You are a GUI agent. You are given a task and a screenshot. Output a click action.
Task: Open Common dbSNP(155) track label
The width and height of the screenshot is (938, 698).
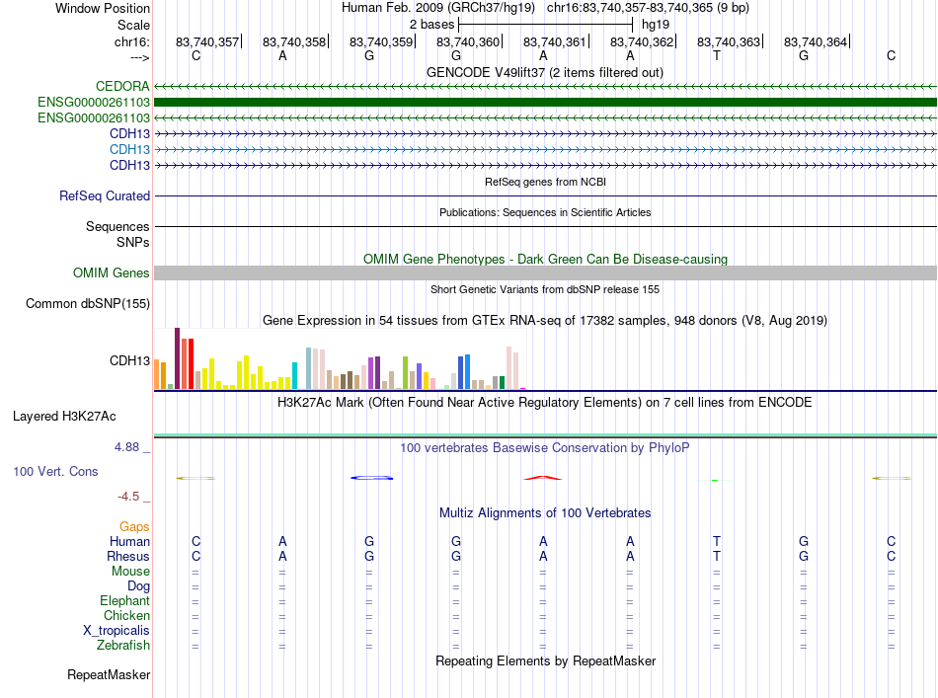[88, 303]
